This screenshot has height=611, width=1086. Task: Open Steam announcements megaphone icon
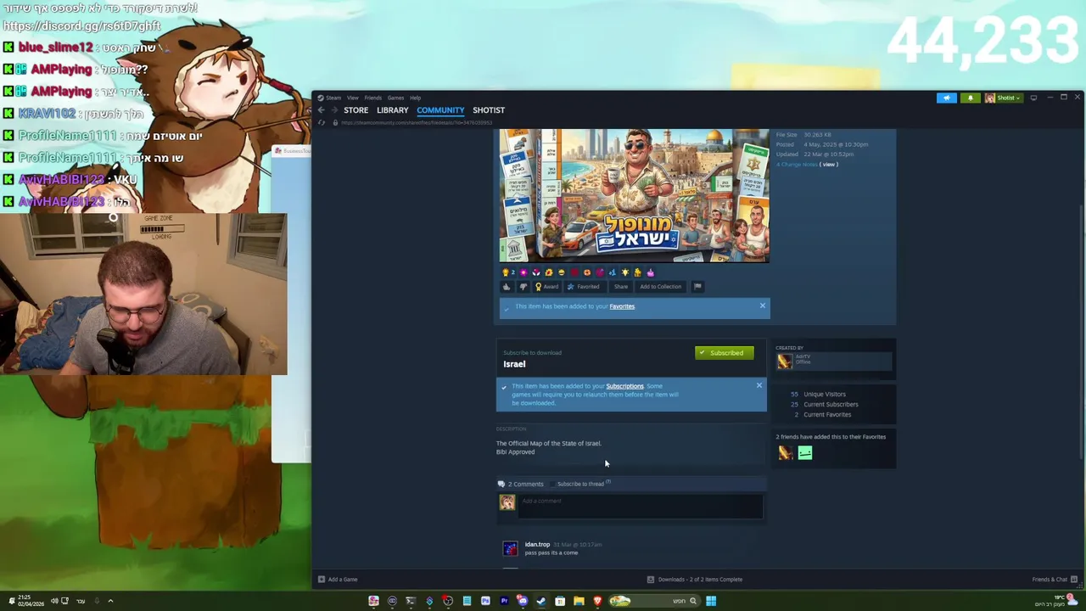[947, 98]
